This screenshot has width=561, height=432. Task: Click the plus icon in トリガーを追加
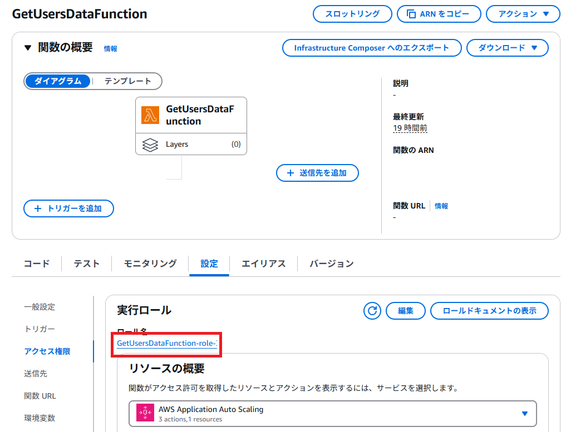[x=38, y=208]
